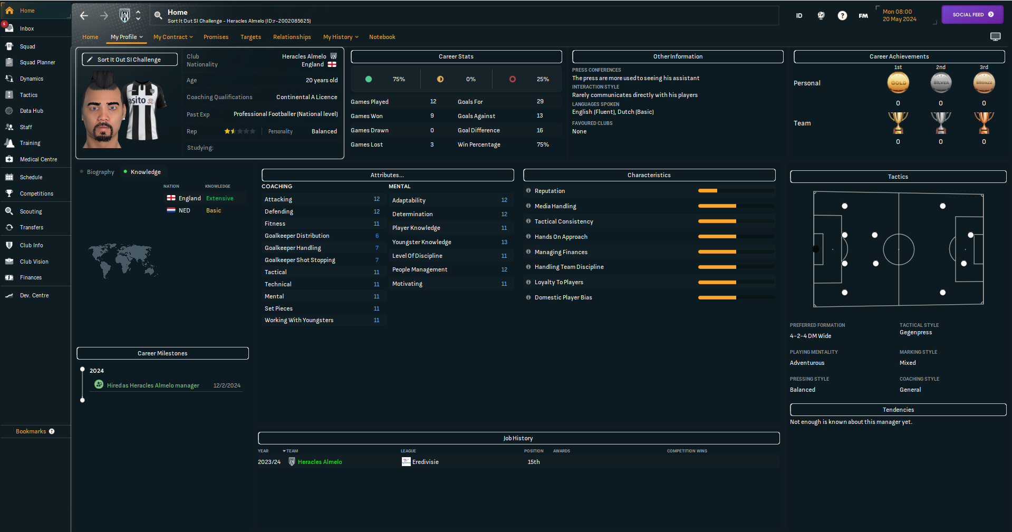Expand the Attributes panel header
1012x532 pixels.
[388, 175]
